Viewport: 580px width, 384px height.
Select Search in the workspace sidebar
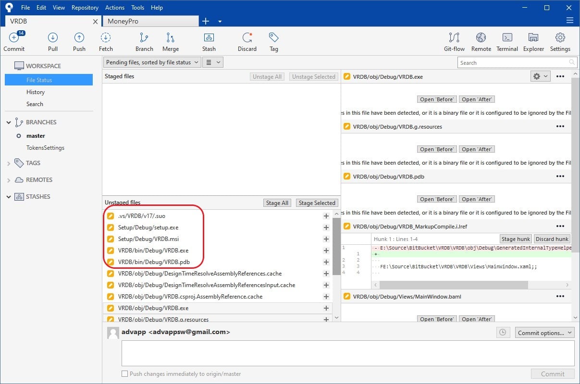[x=35, y=104]
